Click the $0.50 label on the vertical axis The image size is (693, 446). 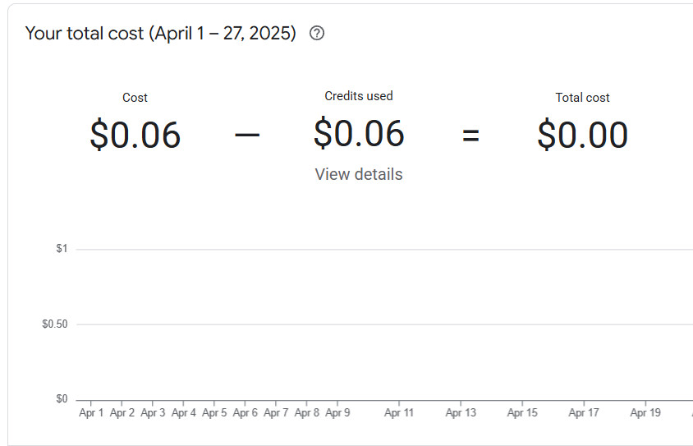click(x=55, y=324)
